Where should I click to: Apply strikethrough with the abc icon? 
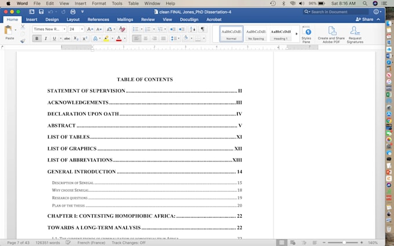67,38
